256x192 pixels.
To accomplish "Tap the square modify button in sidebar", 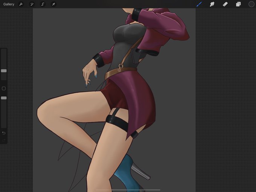I will (4, 88).
